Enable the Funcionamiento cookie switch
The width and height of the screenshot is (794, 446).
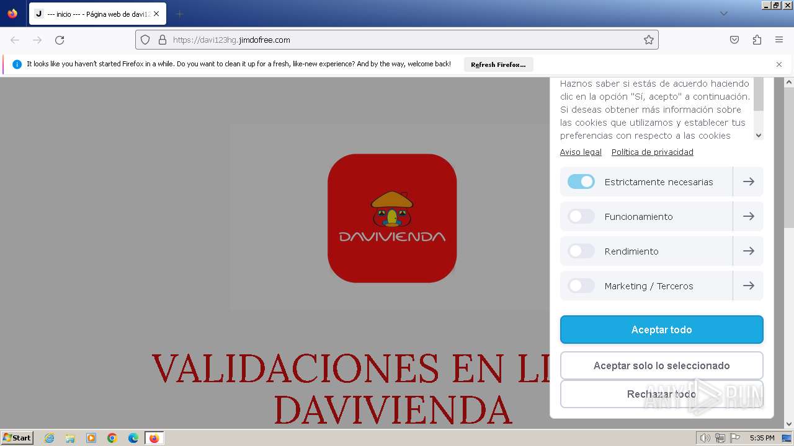click(x=581, y=216)
